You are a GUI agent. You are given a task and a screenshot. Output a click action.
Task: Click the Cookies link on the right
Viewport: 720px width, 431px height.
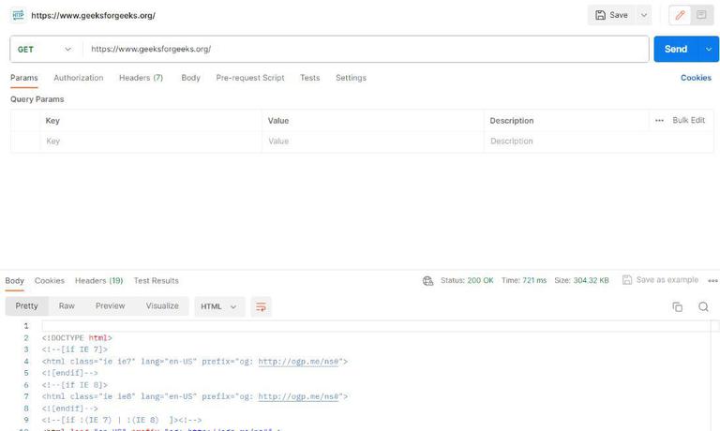(x=696, y=78)
